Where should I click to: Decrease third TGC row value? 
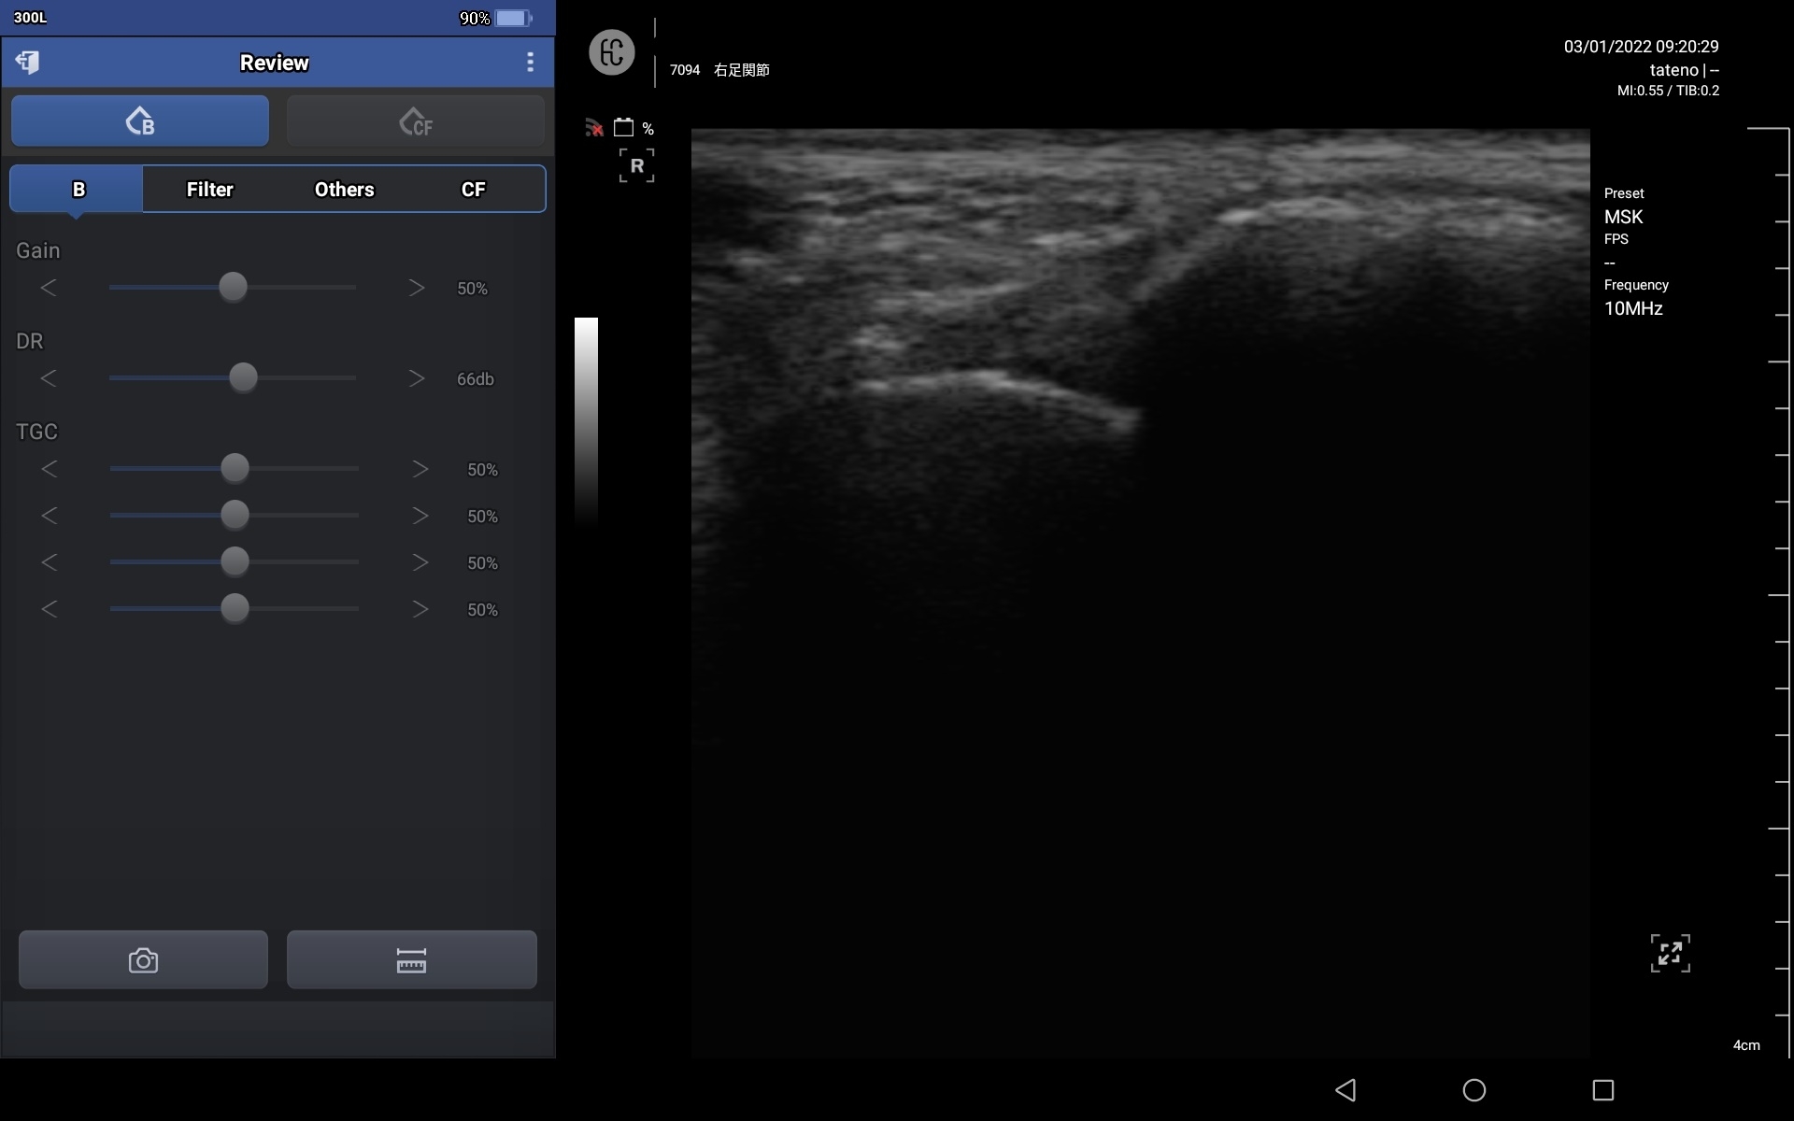tap(49, 562)
